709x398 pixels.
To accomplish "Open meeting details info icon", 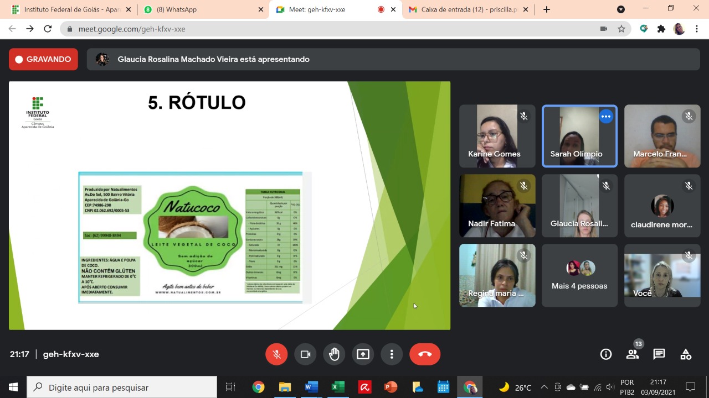I will tap(606, 354).
